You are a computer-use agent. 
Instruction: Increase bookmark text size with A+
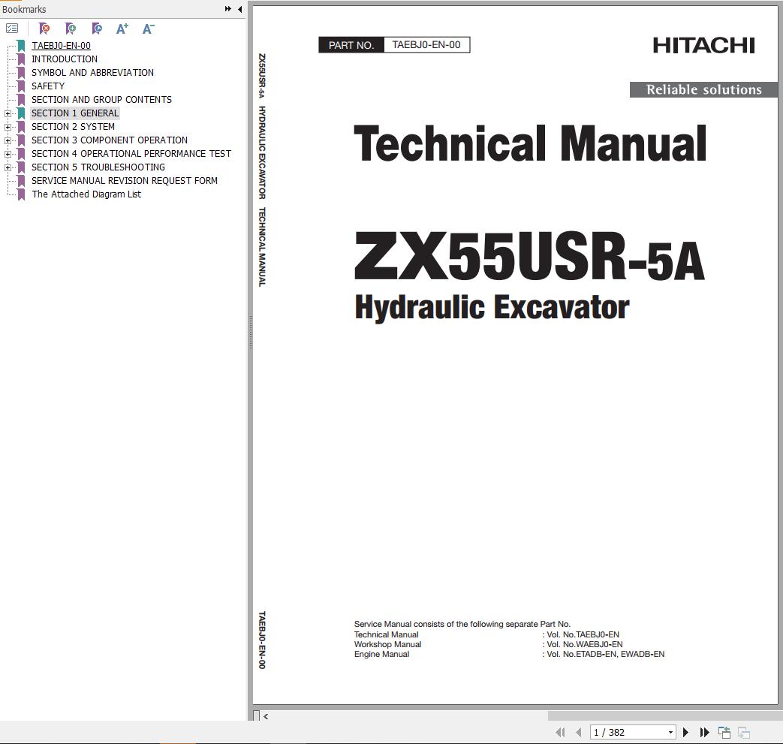click(122, 29)
